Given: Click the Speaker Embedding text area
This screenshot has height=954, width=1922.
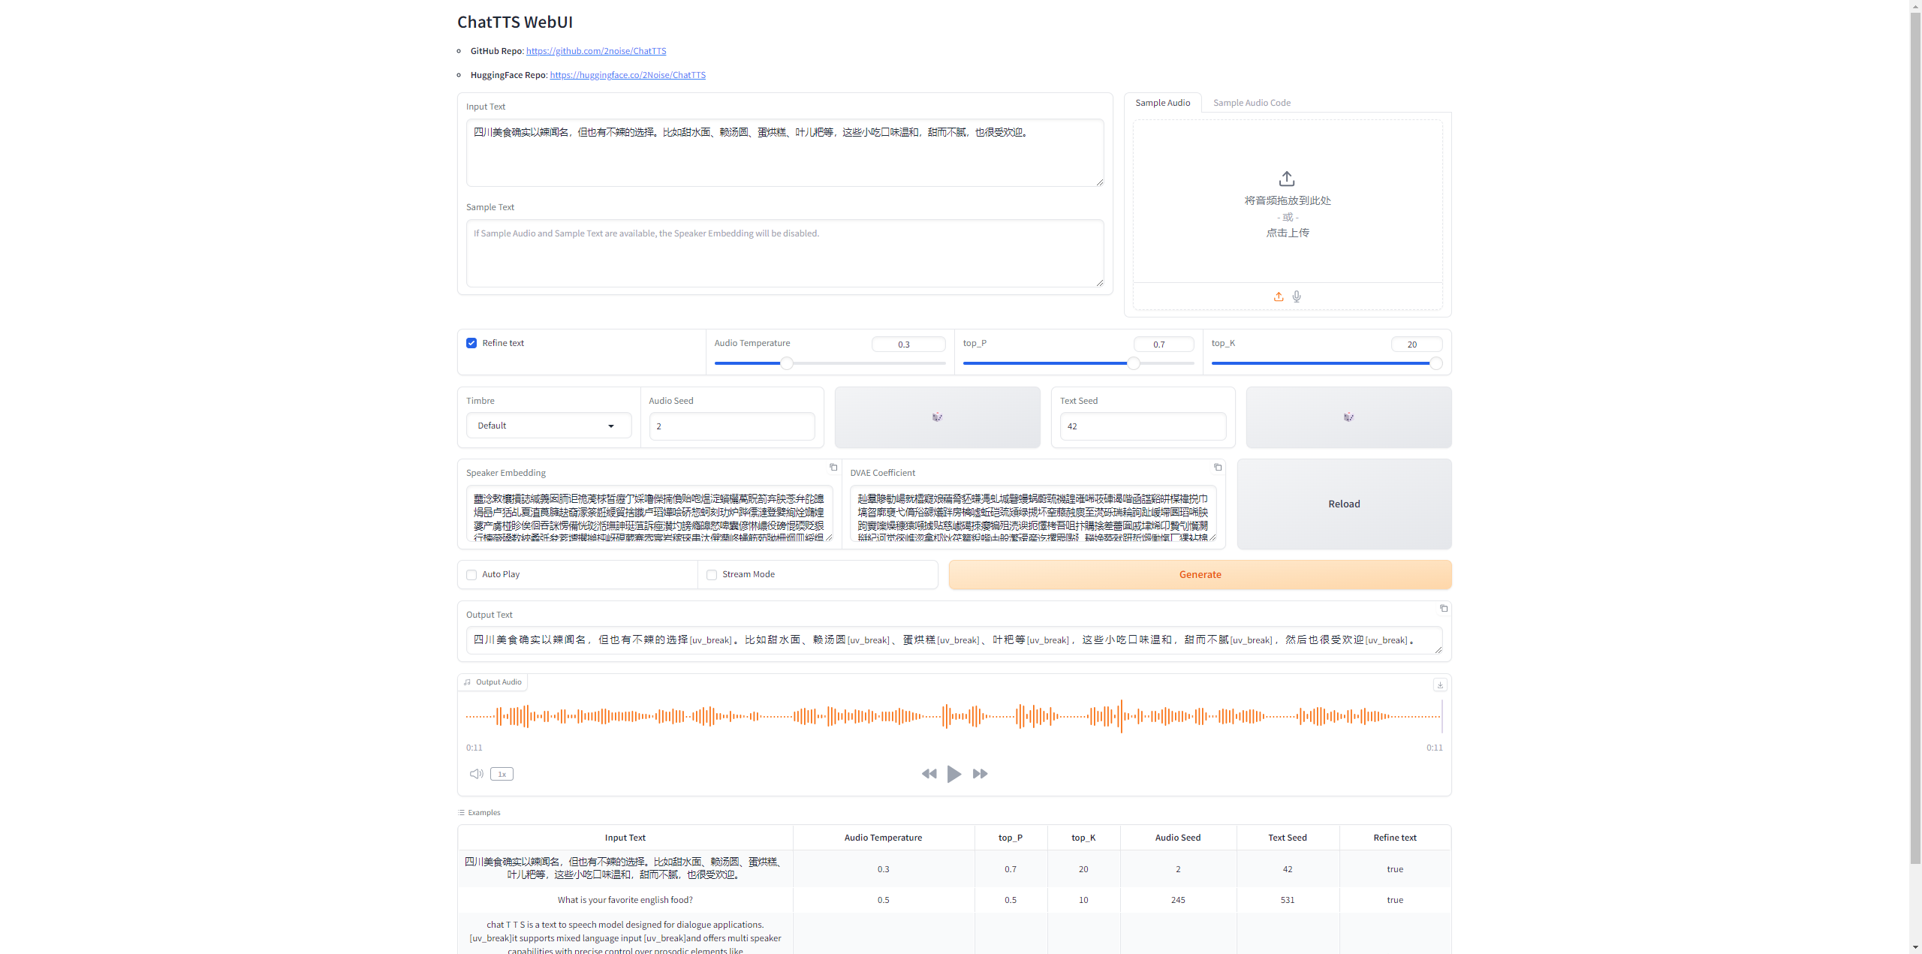Looking at the screenshot, I should click(649, 513).
